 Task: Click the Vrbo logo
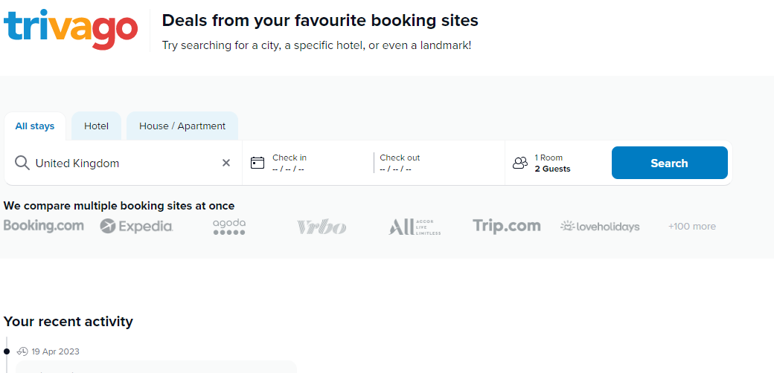[x=322, y=227]
